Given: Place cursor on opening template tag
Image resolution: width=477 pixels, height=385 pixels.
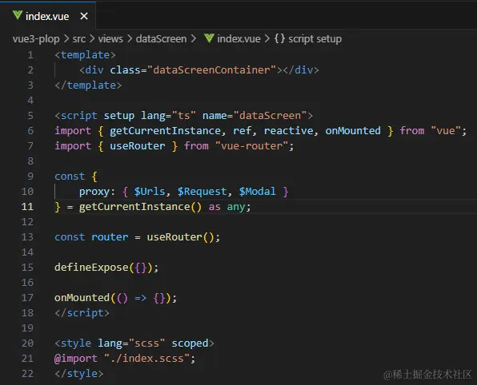Looking at the screenshot, I should click(85, 55).
